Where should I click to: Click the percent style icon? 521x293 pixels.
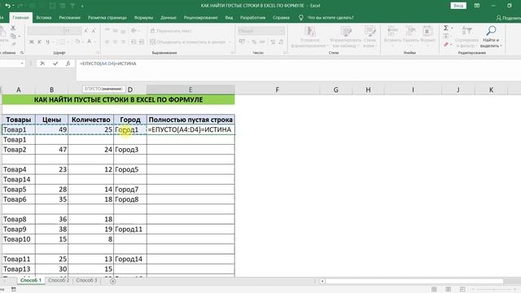pyautogui.click(x=254, y=42)
